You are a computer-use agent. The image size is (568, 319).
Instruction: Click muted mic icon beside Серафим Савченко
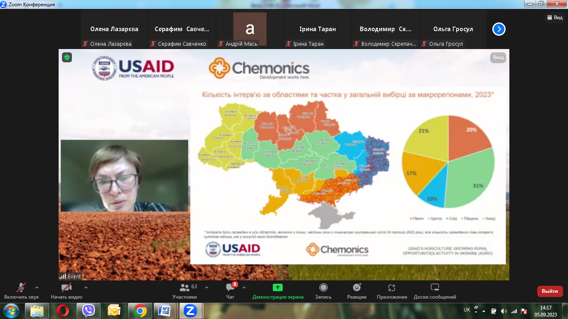153,44
